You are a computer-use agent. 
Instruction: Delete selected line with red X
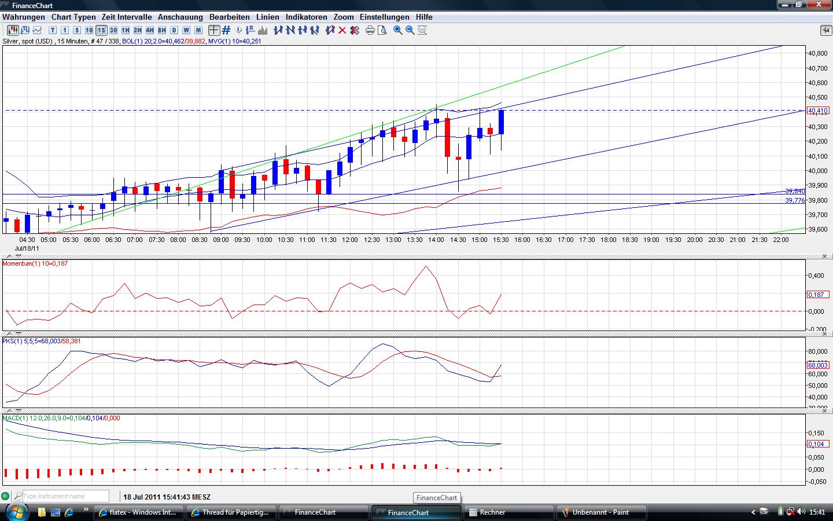[x=342, y=30]
